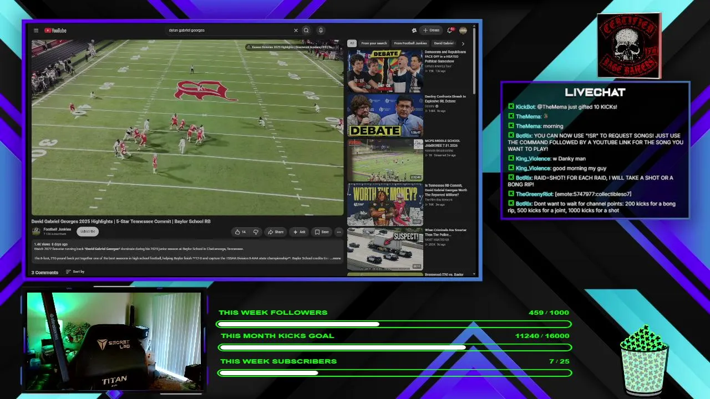Open the YouTube notifications bell
This screenshot has height=399, width=710.
(450, 30)
